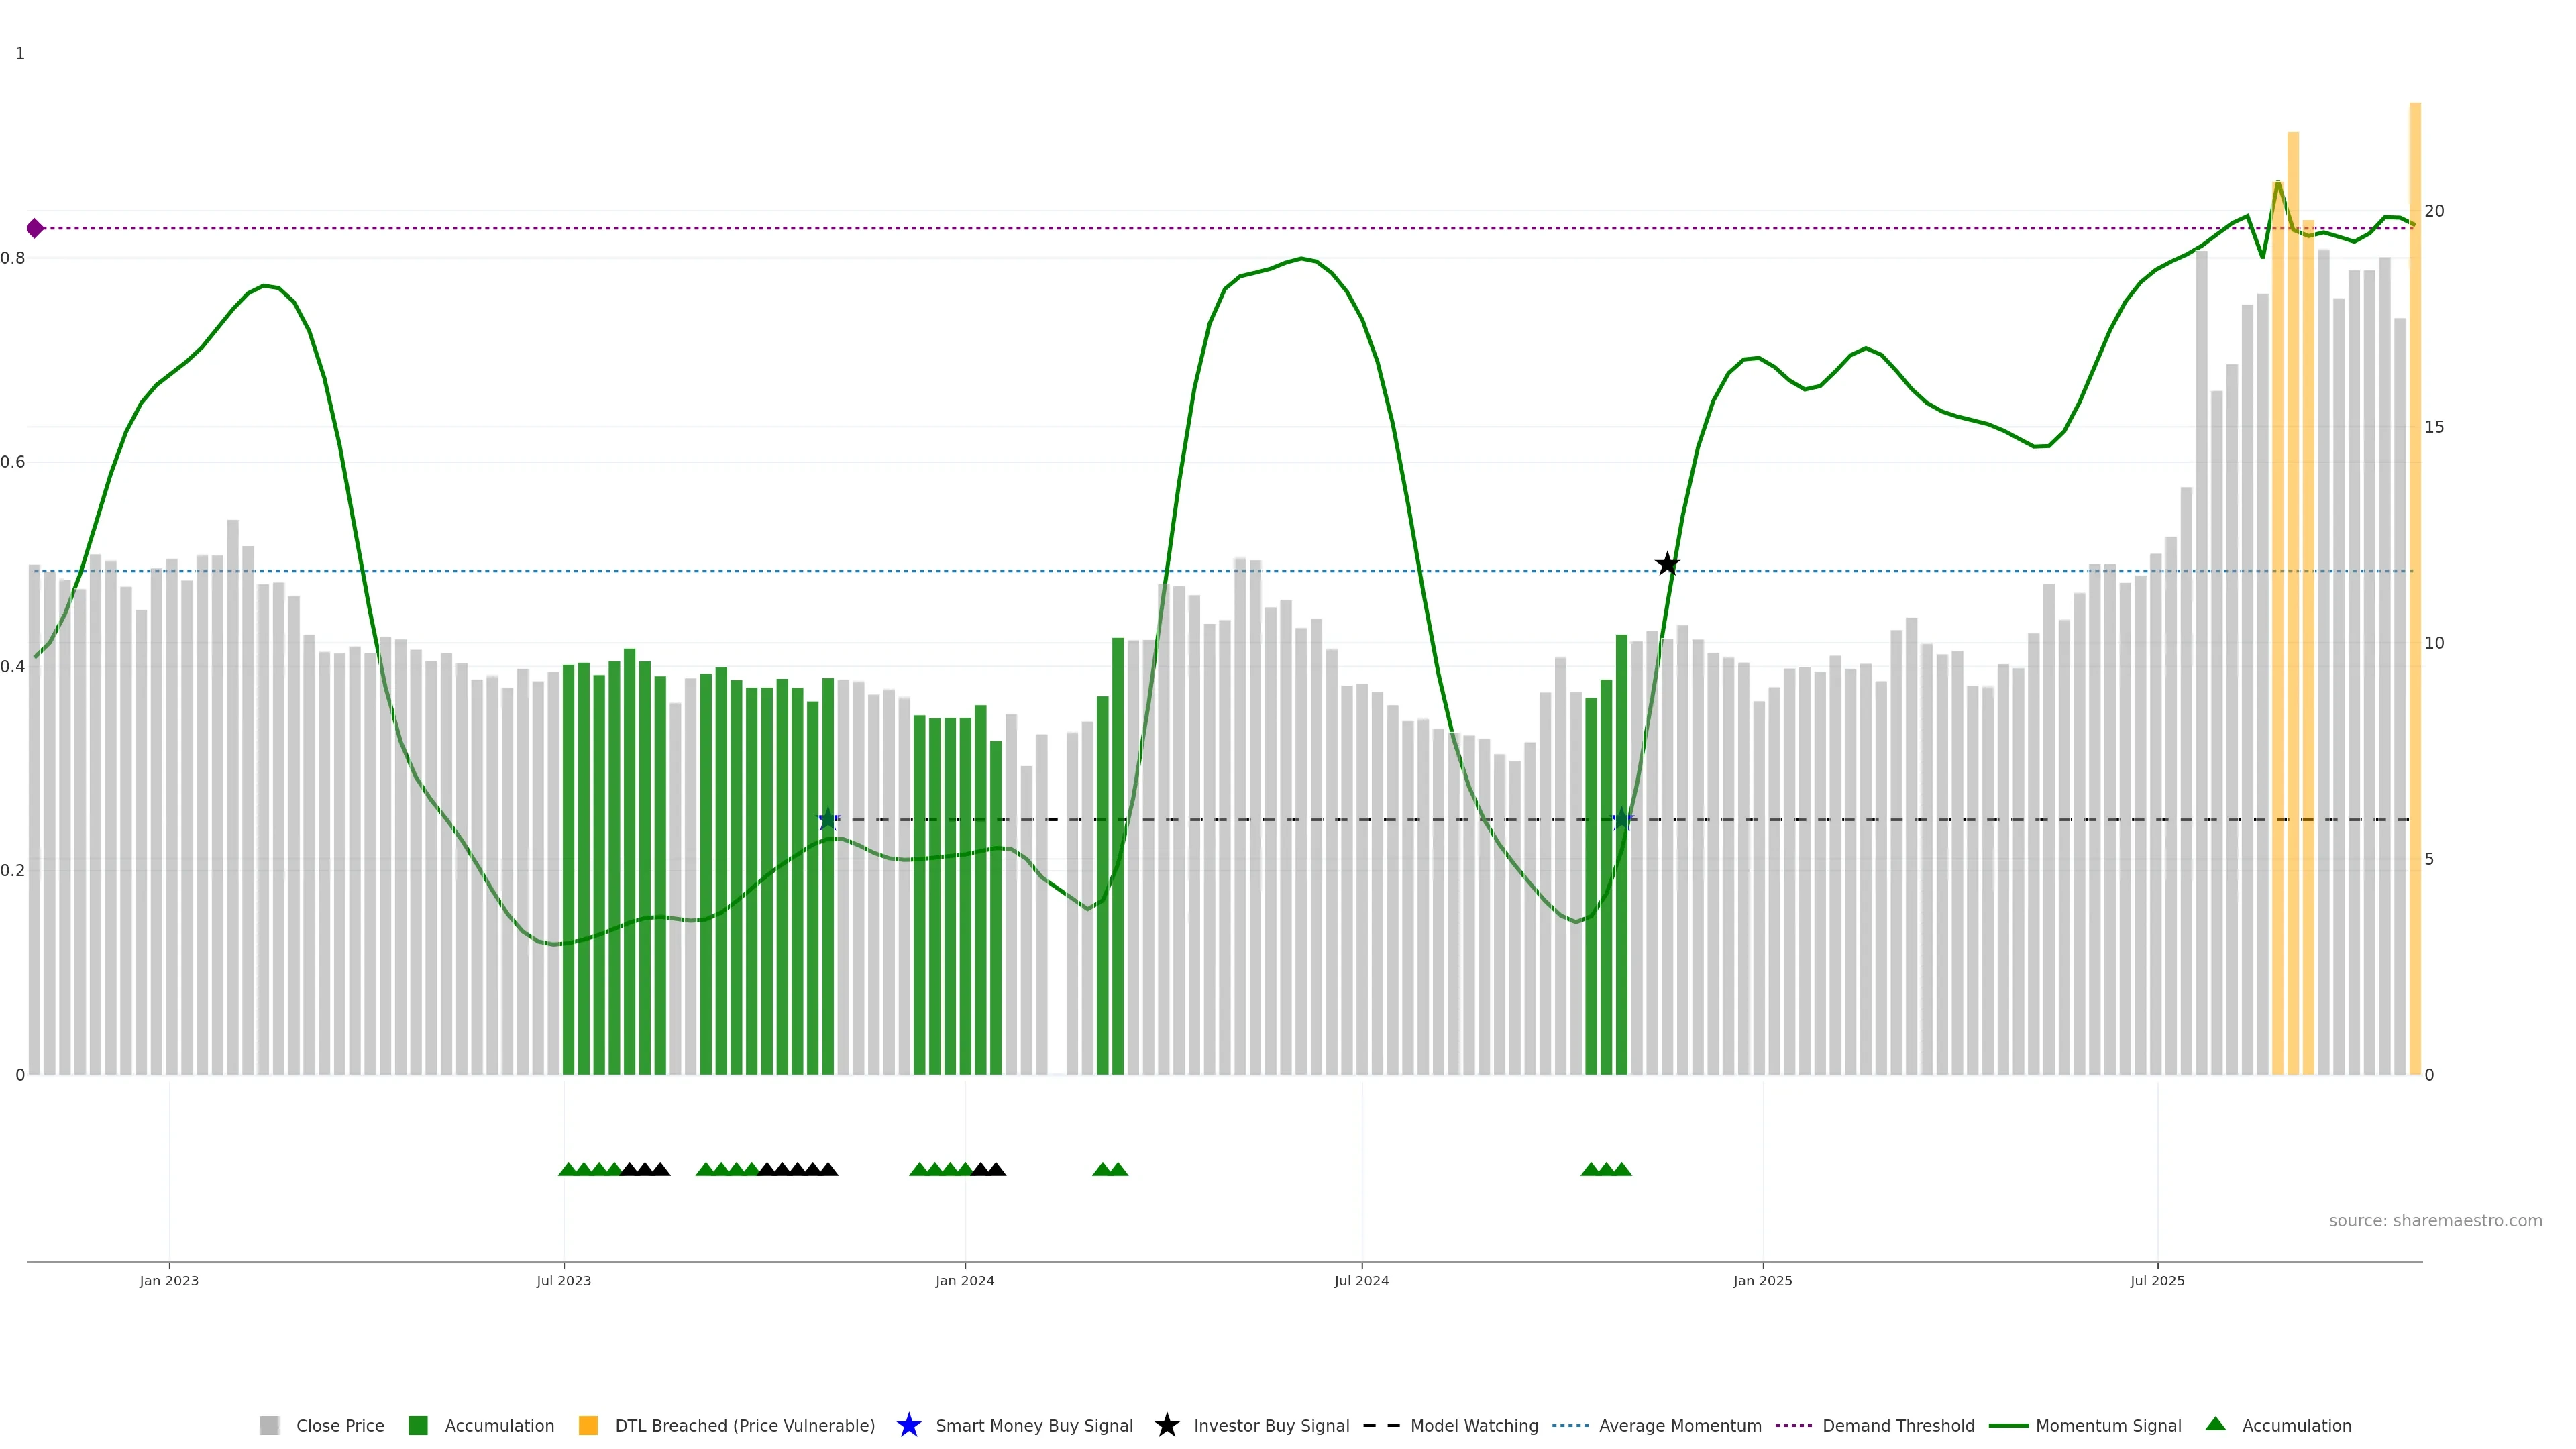The height and width of the screenshot is (1449, 2576).
Task: Click the green Accumulation square swatch in the legend
Action: coord(418,1425)
